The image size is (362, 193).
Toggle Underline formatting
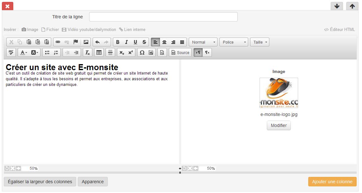click(x=135, y=42)
